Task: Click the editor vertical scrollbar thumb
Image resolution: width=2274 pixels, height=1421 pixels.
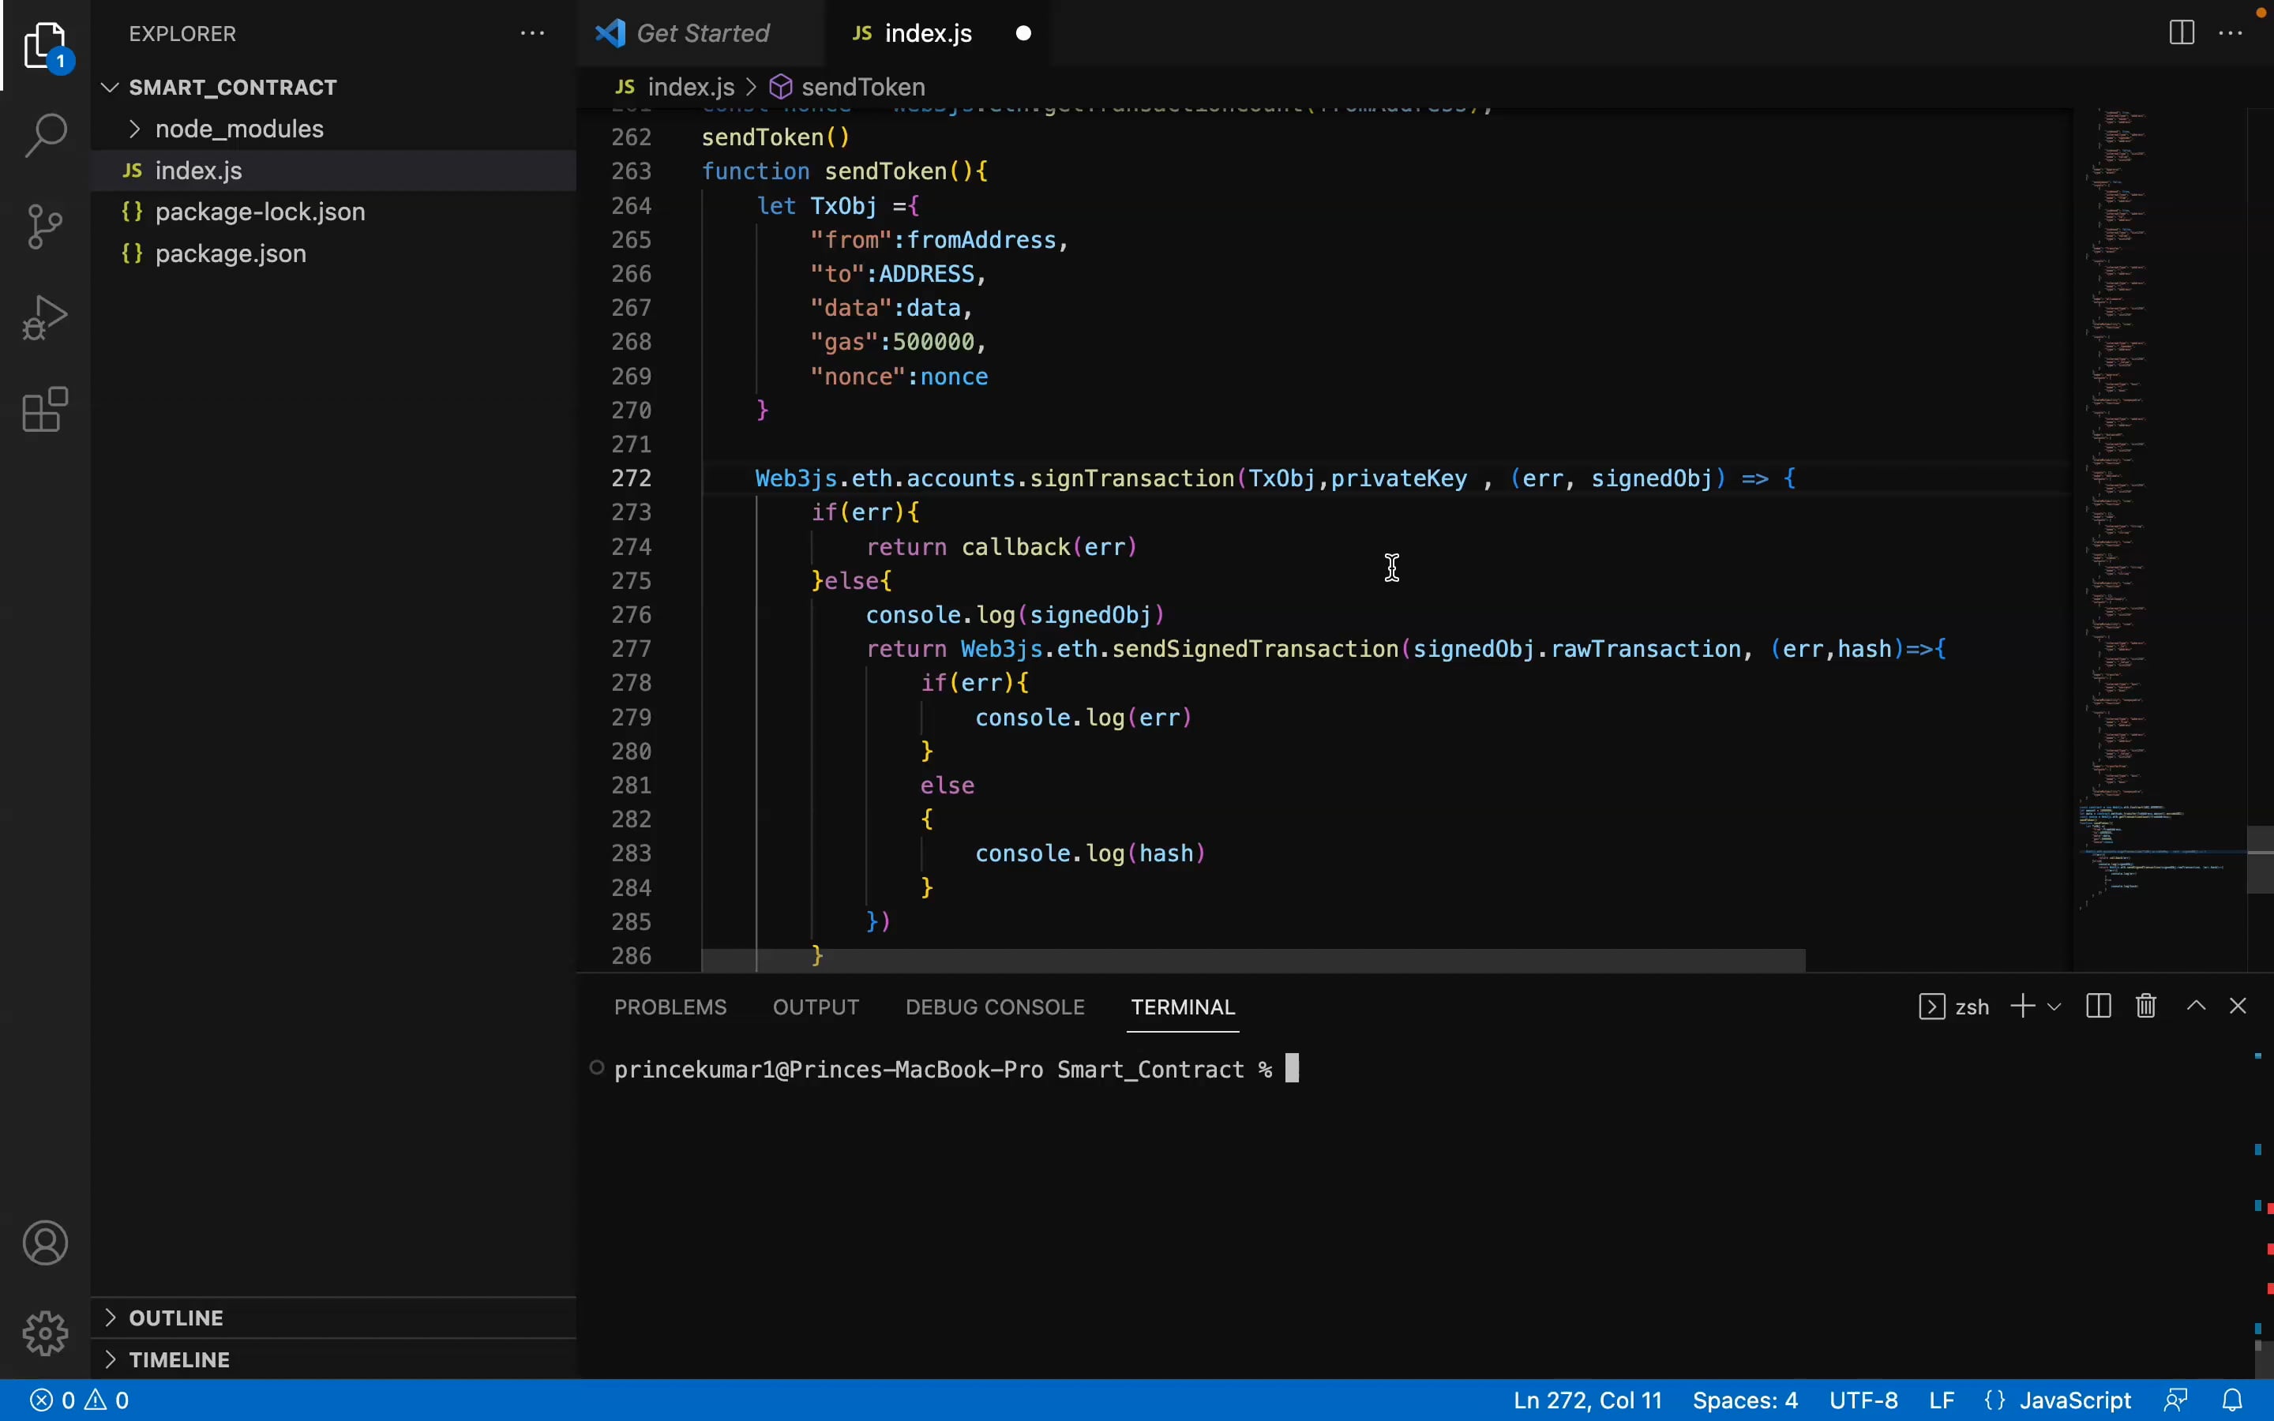Action: coord(2260,860)
